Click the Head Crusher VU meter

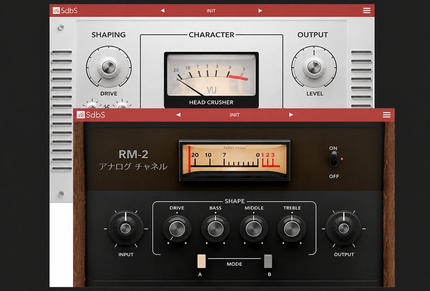point(211,75)
